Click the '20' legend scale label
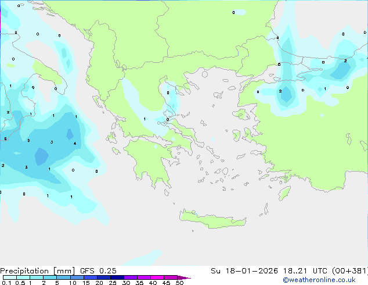The height and width of the screenshot is (285, 368). (99, 283)
